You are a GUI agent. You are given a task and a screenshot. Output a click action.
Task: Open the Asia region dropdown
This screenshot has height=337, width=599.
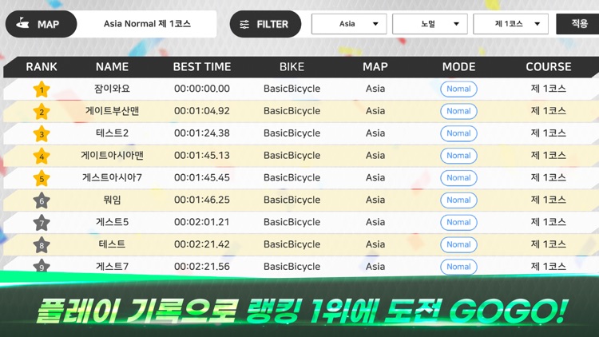(349, 24)
